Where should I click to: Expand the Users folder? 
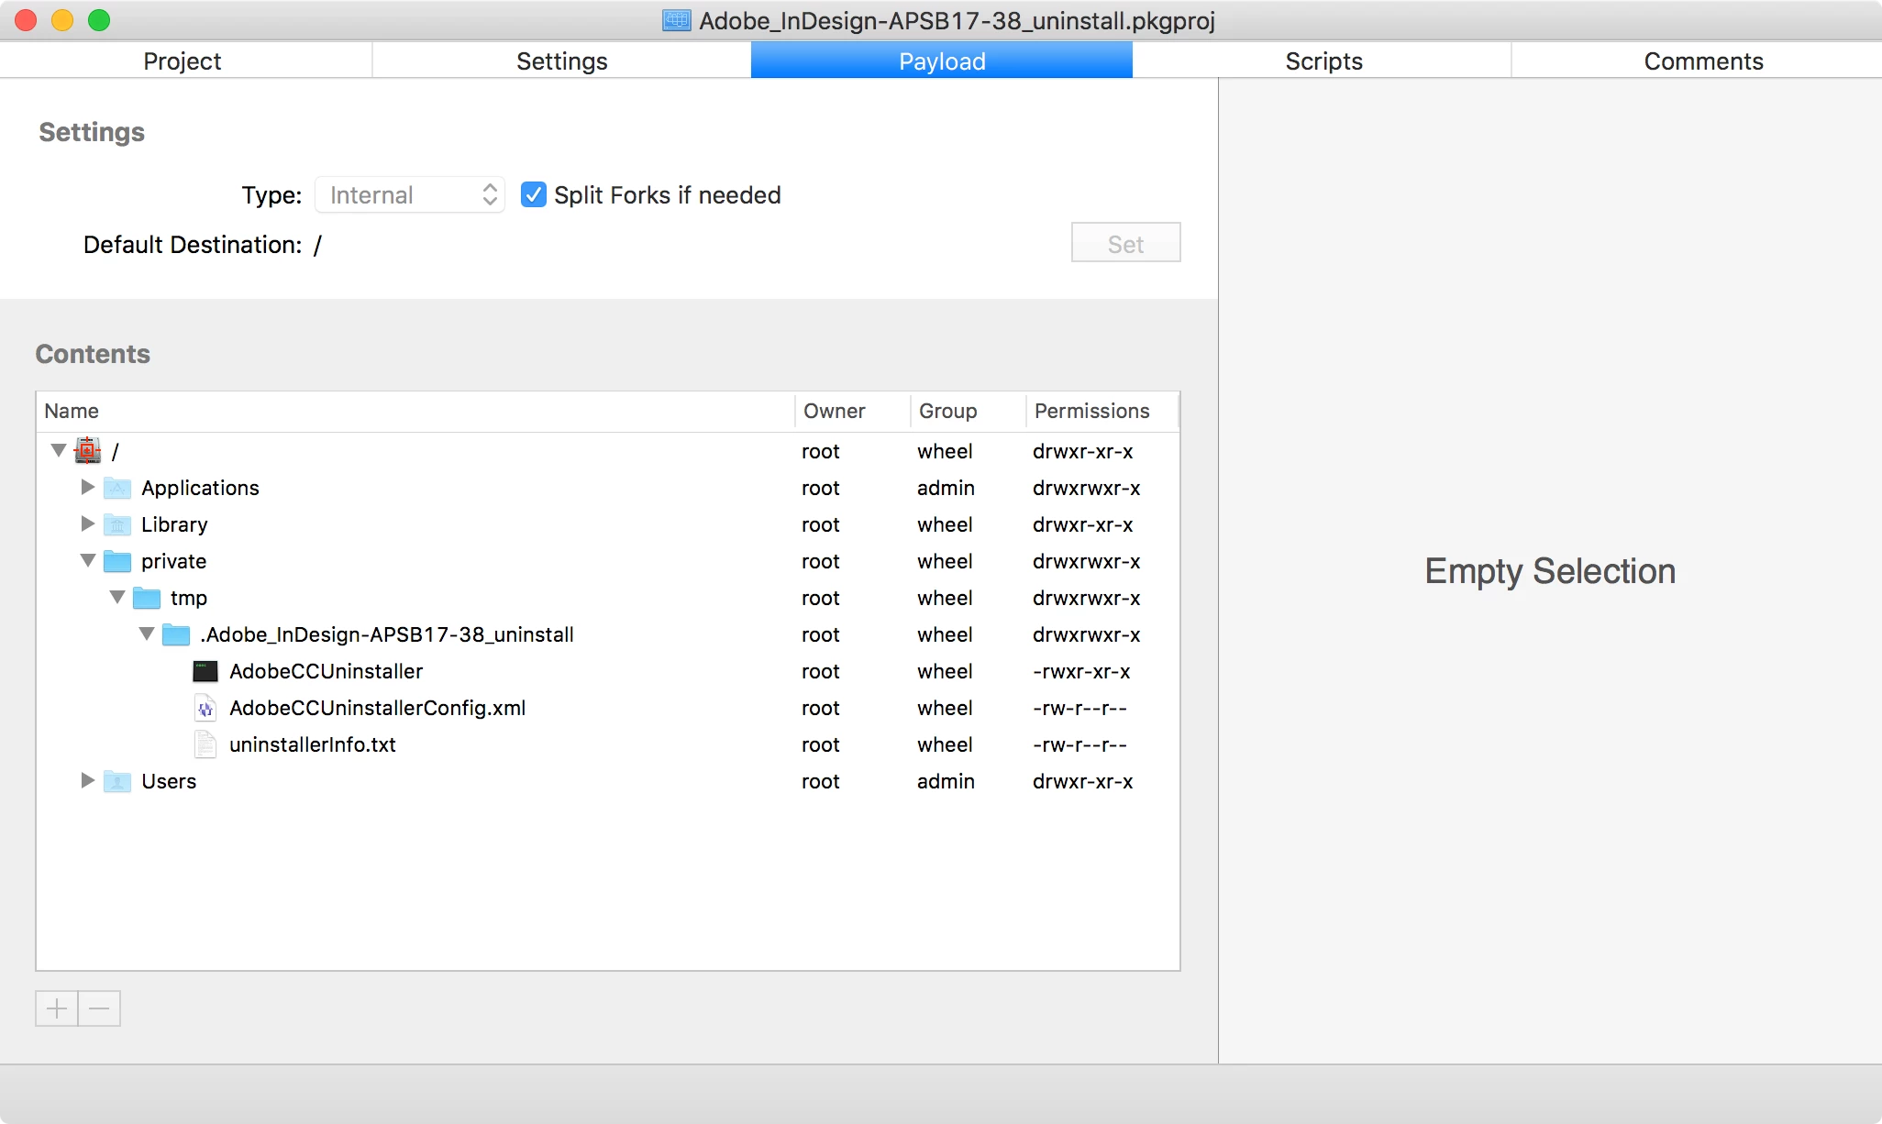(x=88, y=780)
